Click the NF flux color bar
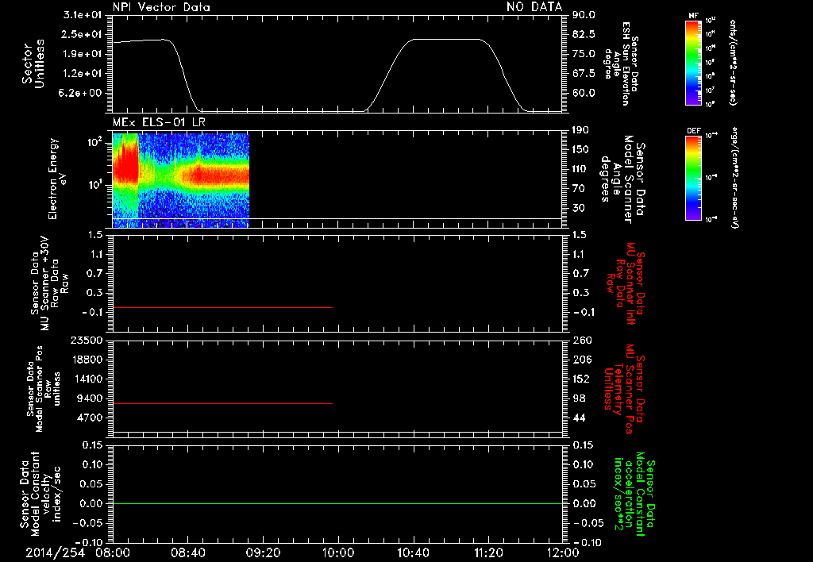 tap(693, 63)
